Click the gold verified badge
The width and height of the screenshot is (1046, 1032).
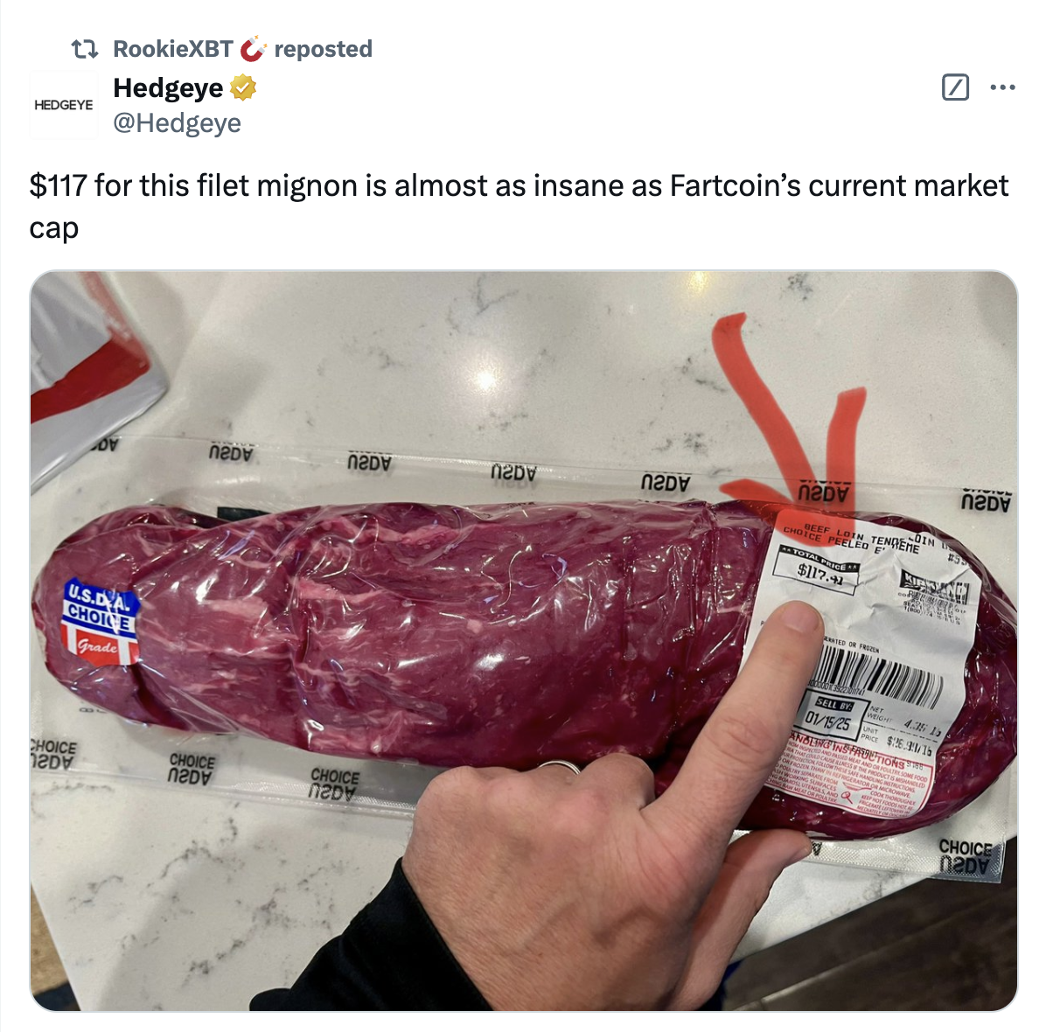(242, 87)
